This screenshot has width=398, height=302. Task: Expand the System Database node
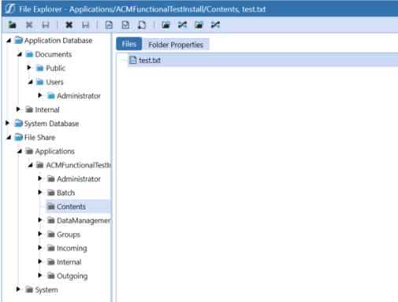tap(8, 123)
